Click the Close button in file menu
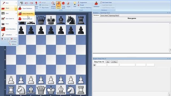The image size is (171, 96). point(14,39)
